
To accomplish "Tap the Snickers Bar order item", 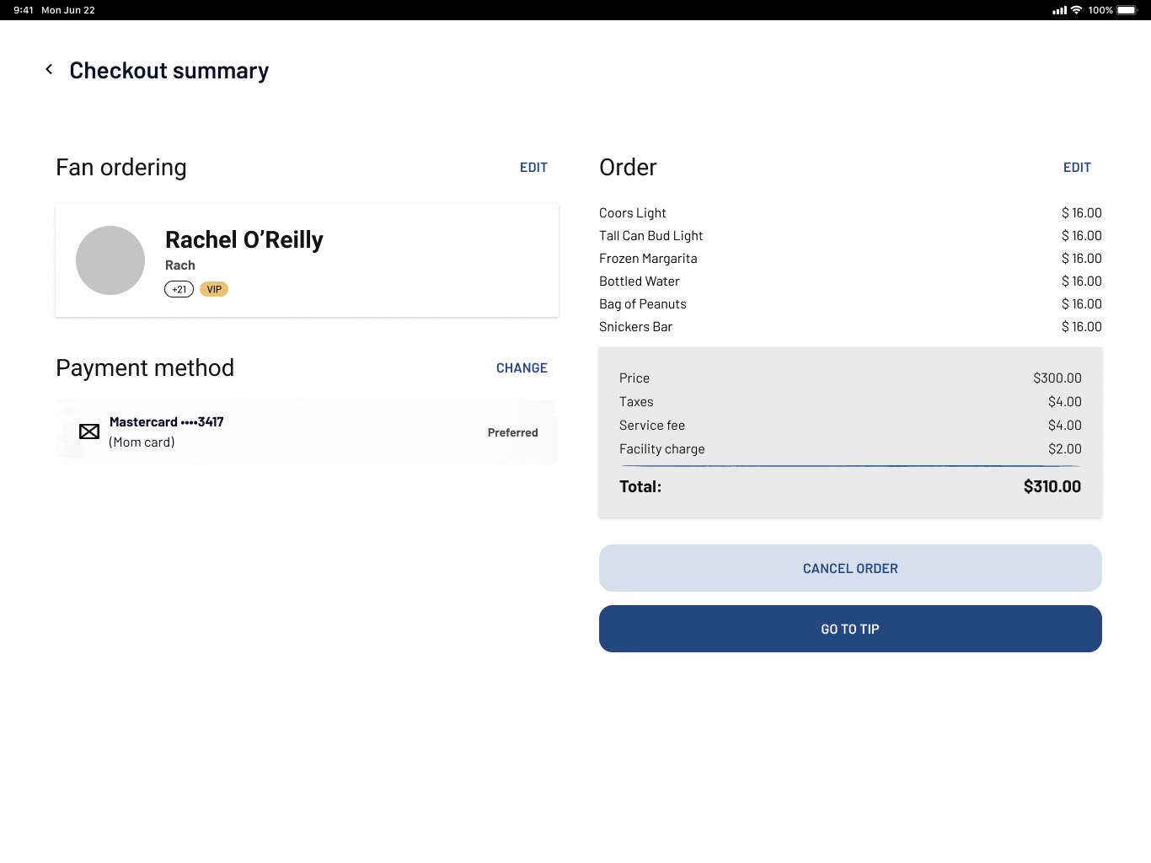I will pos(635,327).
